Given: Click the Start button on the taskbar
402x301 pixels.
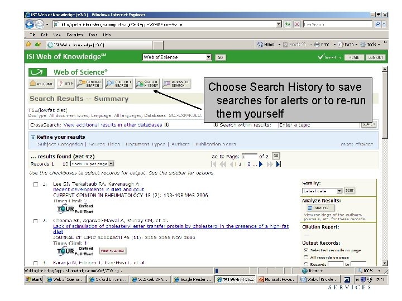Looking at the screenshot, I should (x=34, y=279).
